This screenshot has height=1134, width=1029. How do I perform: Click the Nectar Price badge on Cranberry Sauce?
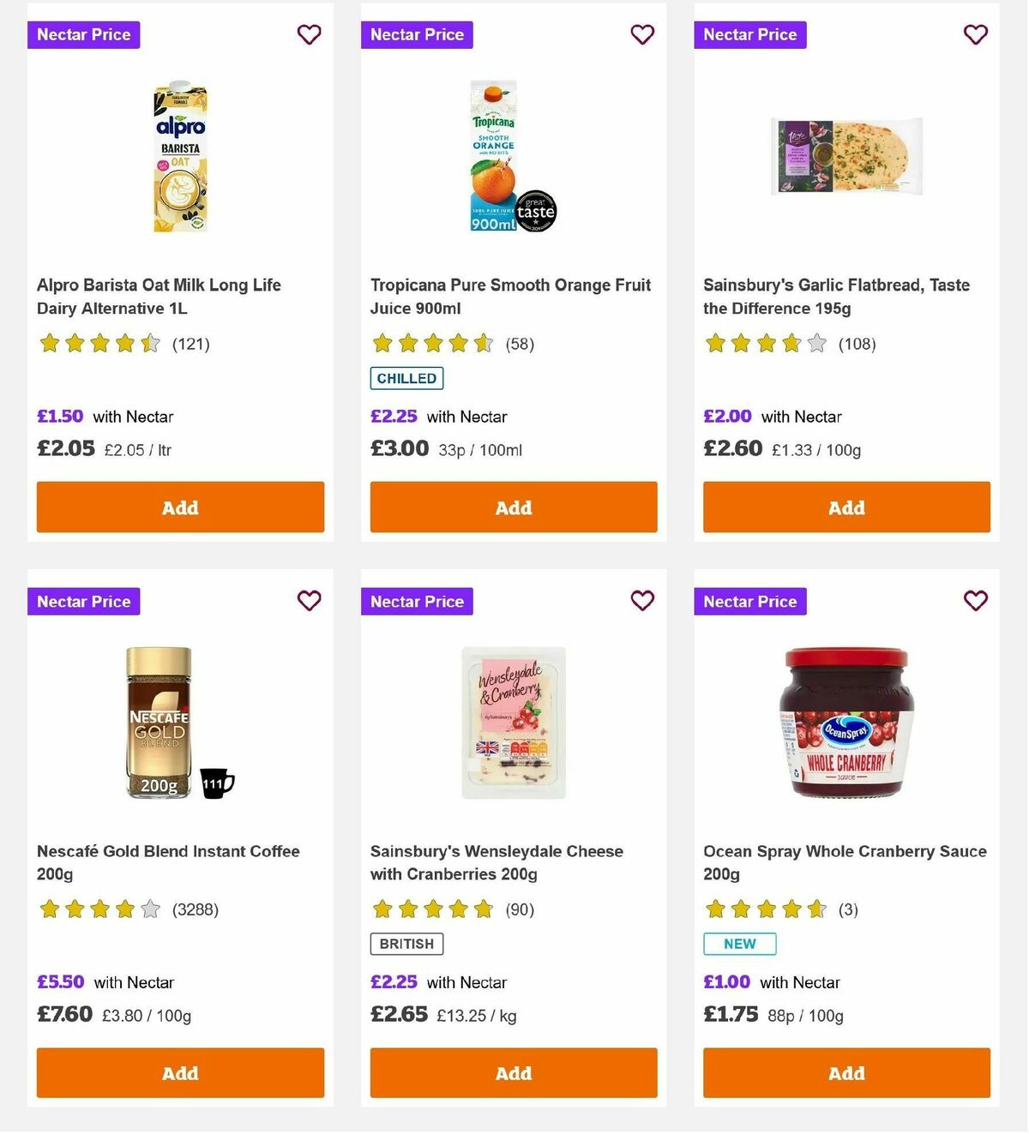pos(750,601)
